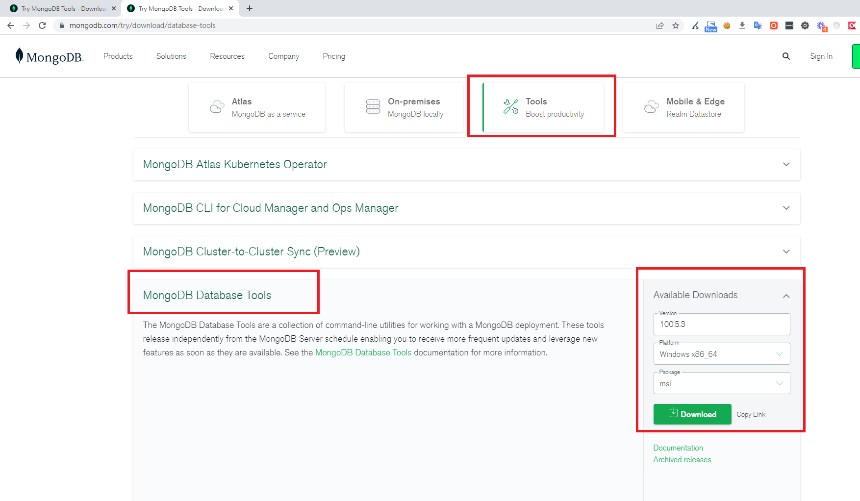Bookmark page with the star icon
Viewport: 860px width, 501px height.
click(x=676, y=25)
